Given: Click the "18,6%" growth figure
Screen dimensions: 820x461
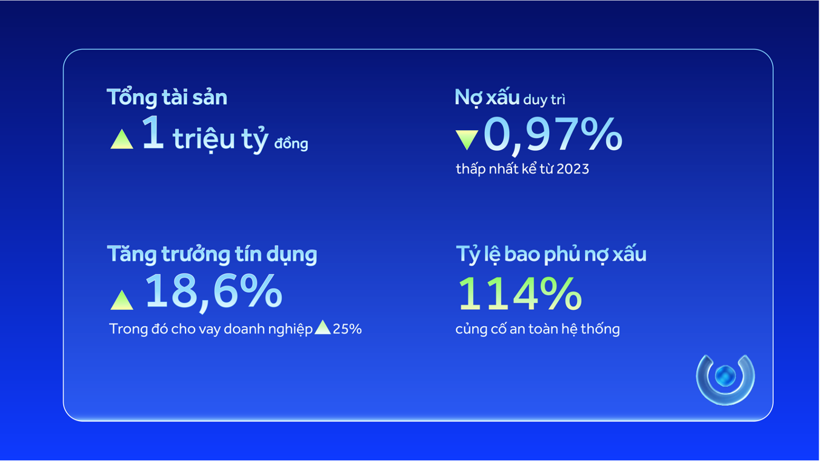Looking at the screenshot, I should [x=213, y=292].
